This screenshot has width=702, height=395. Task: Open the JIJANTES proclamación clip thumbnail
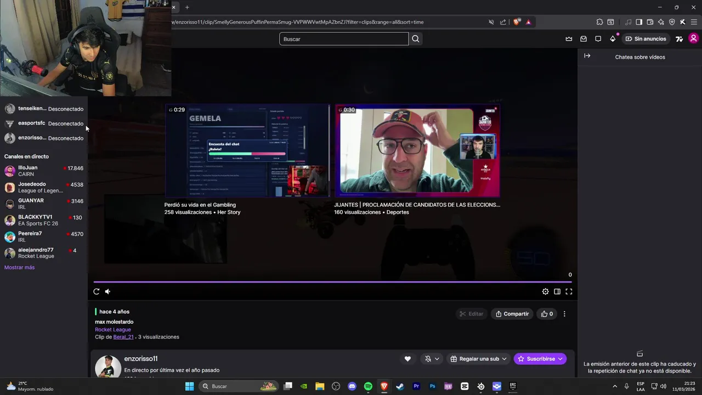coord(417,150)
